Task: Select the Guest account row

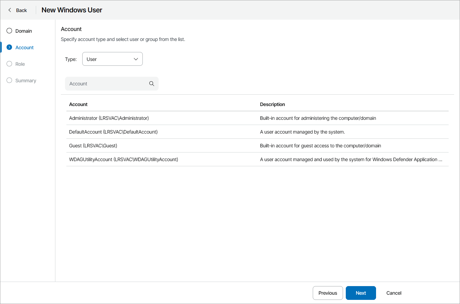Action: tap(93, 146)
